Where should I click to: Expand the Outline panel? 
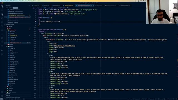[x=8, y=94]
